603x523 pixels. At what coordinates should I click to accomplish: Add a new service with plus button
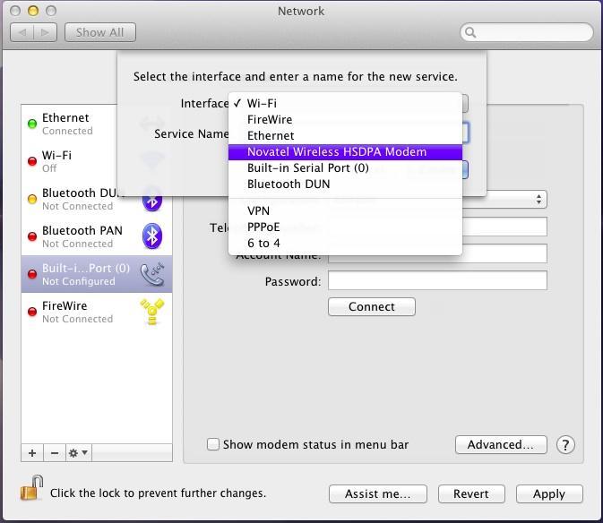(x=32, y=453)
